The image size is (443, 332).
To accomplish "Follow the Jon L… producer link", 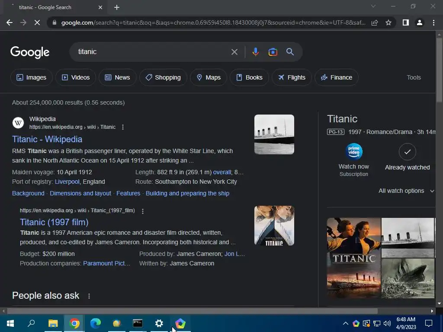I will tap(234, 254).
